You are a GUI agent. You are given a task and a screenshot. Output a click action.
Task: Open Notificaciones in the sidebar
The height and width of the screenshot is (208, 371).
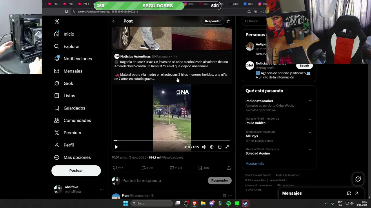(73, 59)
